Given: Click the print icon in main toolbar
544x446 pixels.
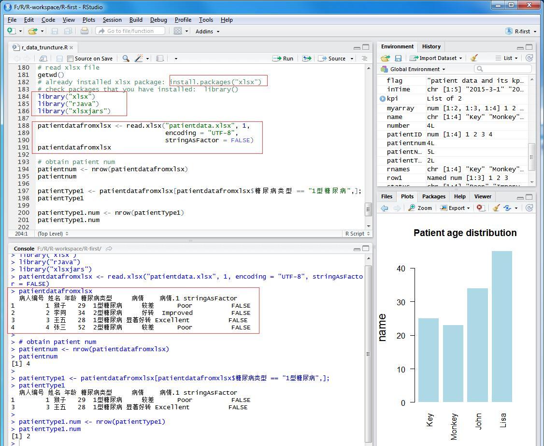Looking at the screenshot, I should pyautogui.click(x=85, y=31).
